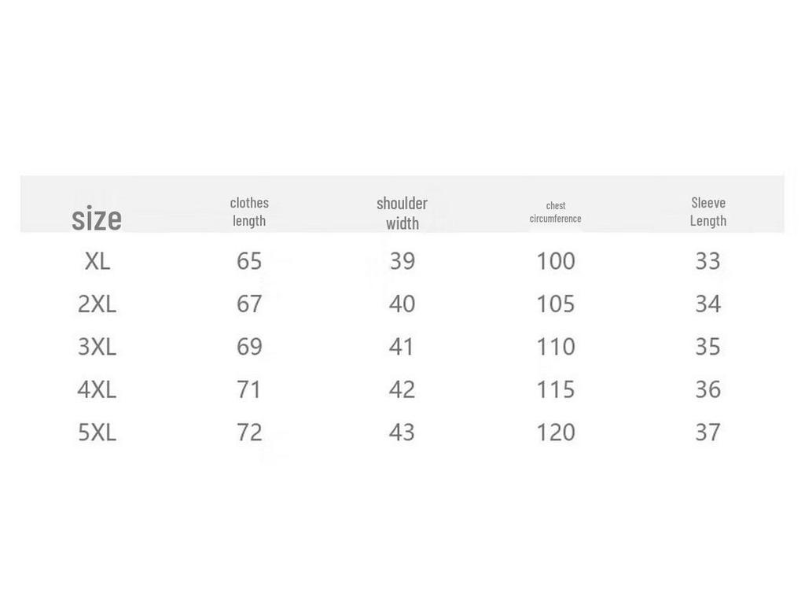Click the 5XL size row label
Image resolution: width=805 pixels, height=604 pixels.
(97, 433)
